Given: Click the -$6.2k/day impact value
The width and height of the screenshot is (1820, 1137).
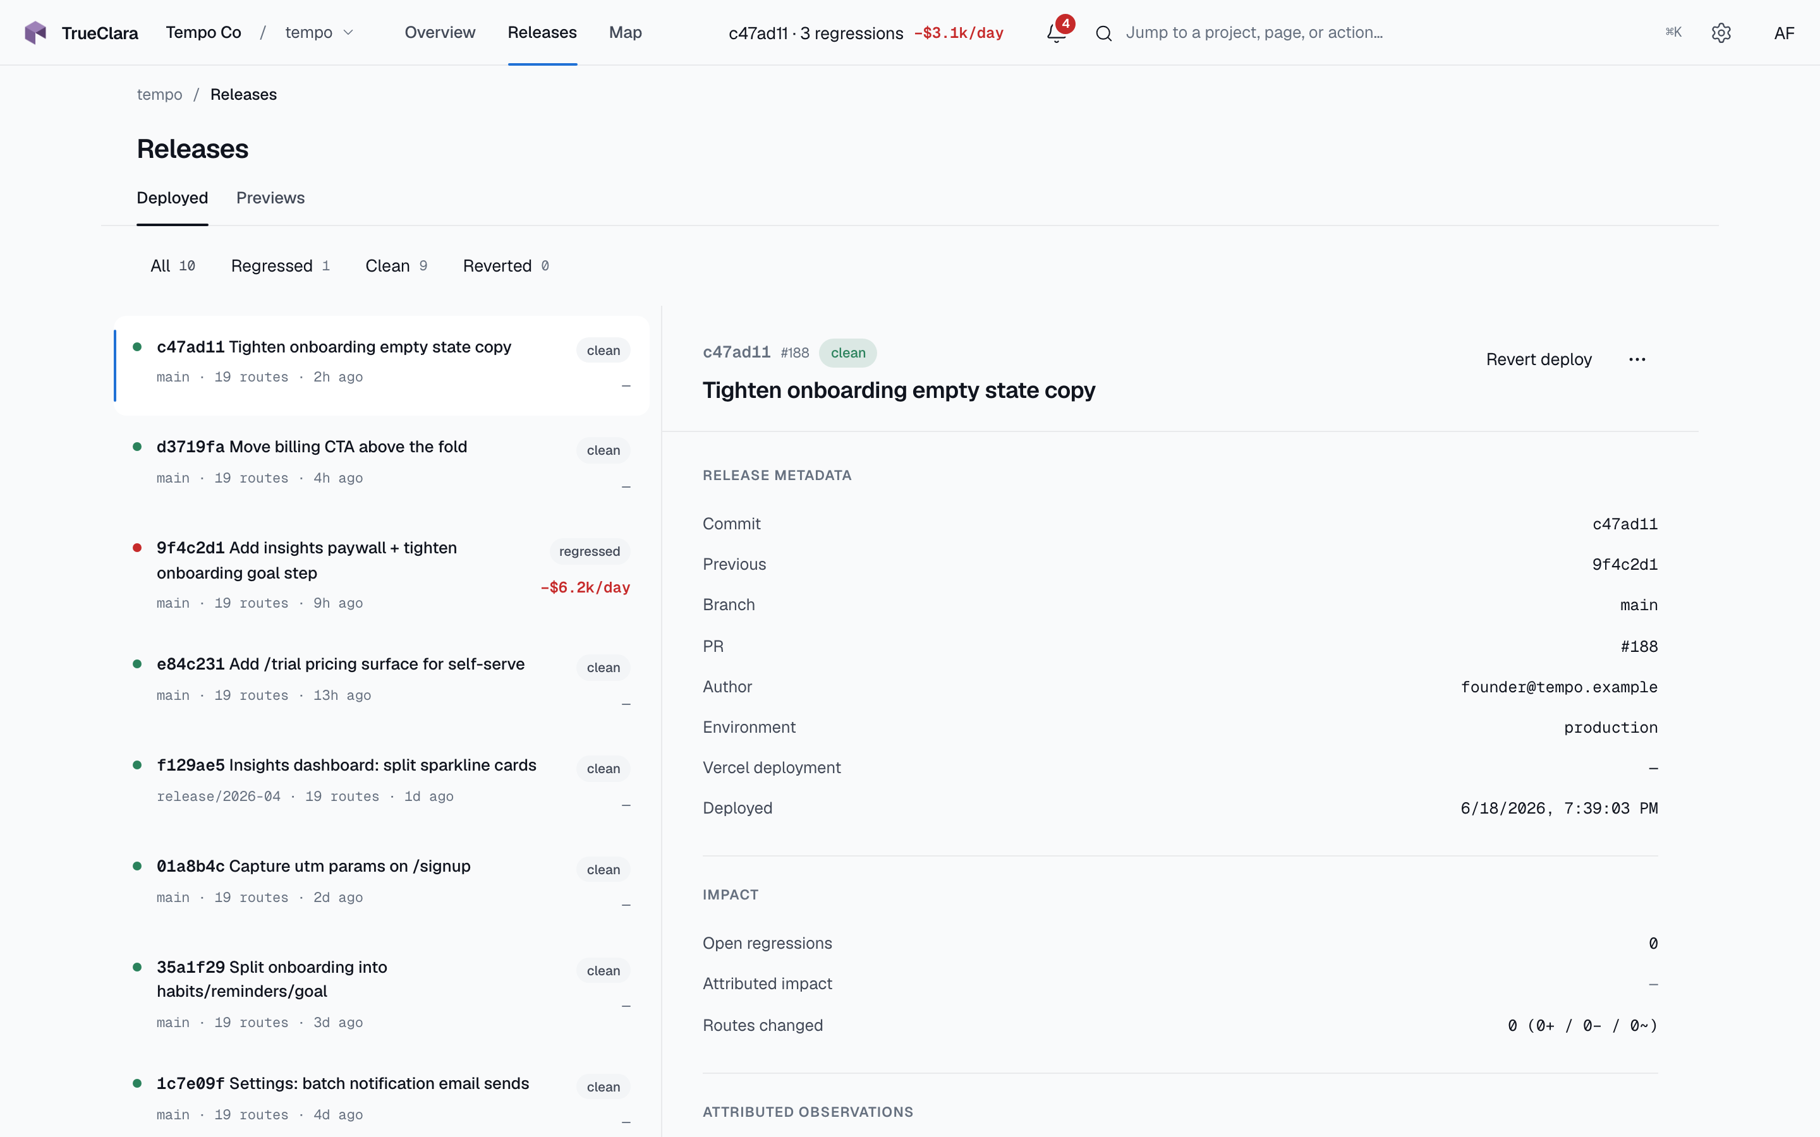Looking at the screenshot, I should (x=585, y=587).
